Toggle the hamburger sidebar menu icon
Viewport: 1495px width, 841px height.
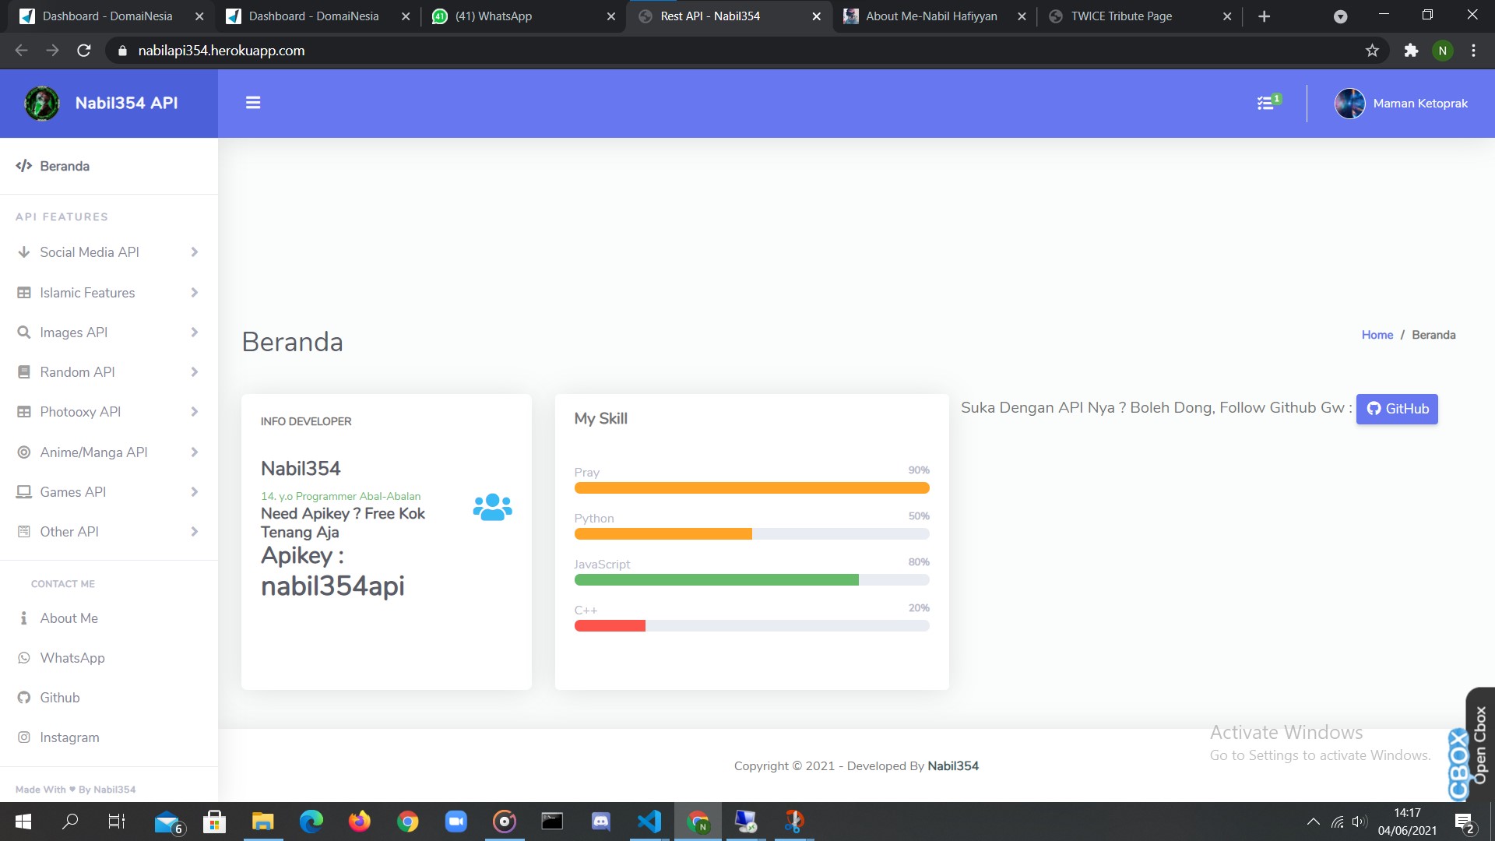[253, 103]
